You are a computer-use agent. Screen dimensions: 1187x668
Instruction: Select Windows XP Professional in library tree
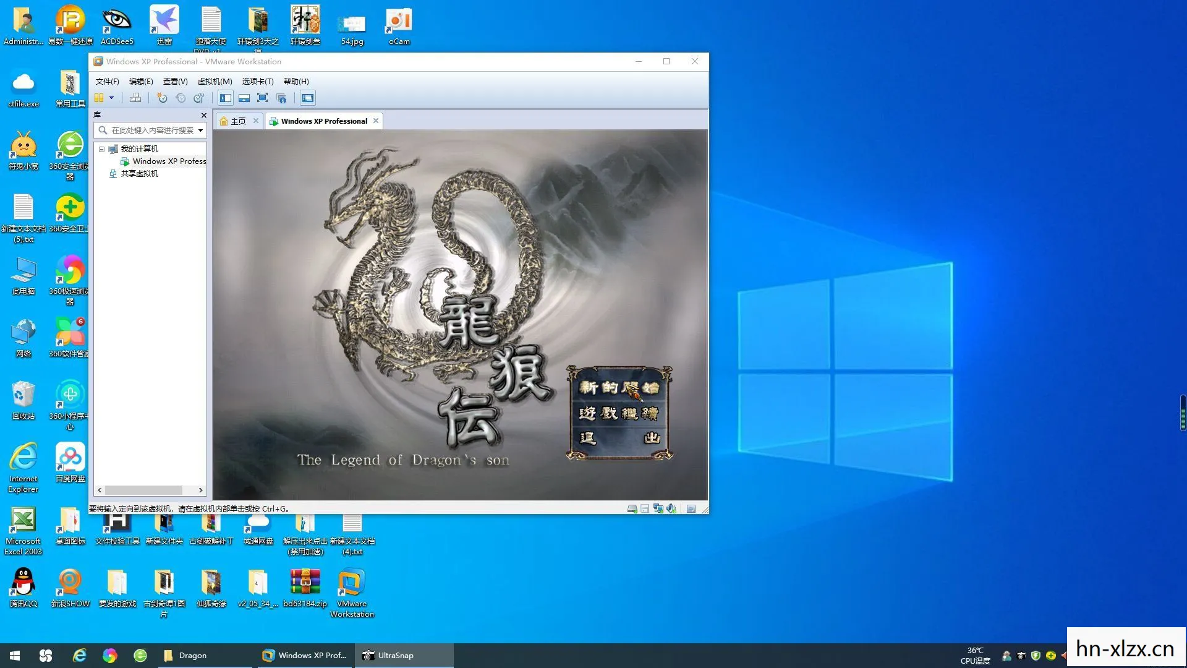tap(163, 161)
